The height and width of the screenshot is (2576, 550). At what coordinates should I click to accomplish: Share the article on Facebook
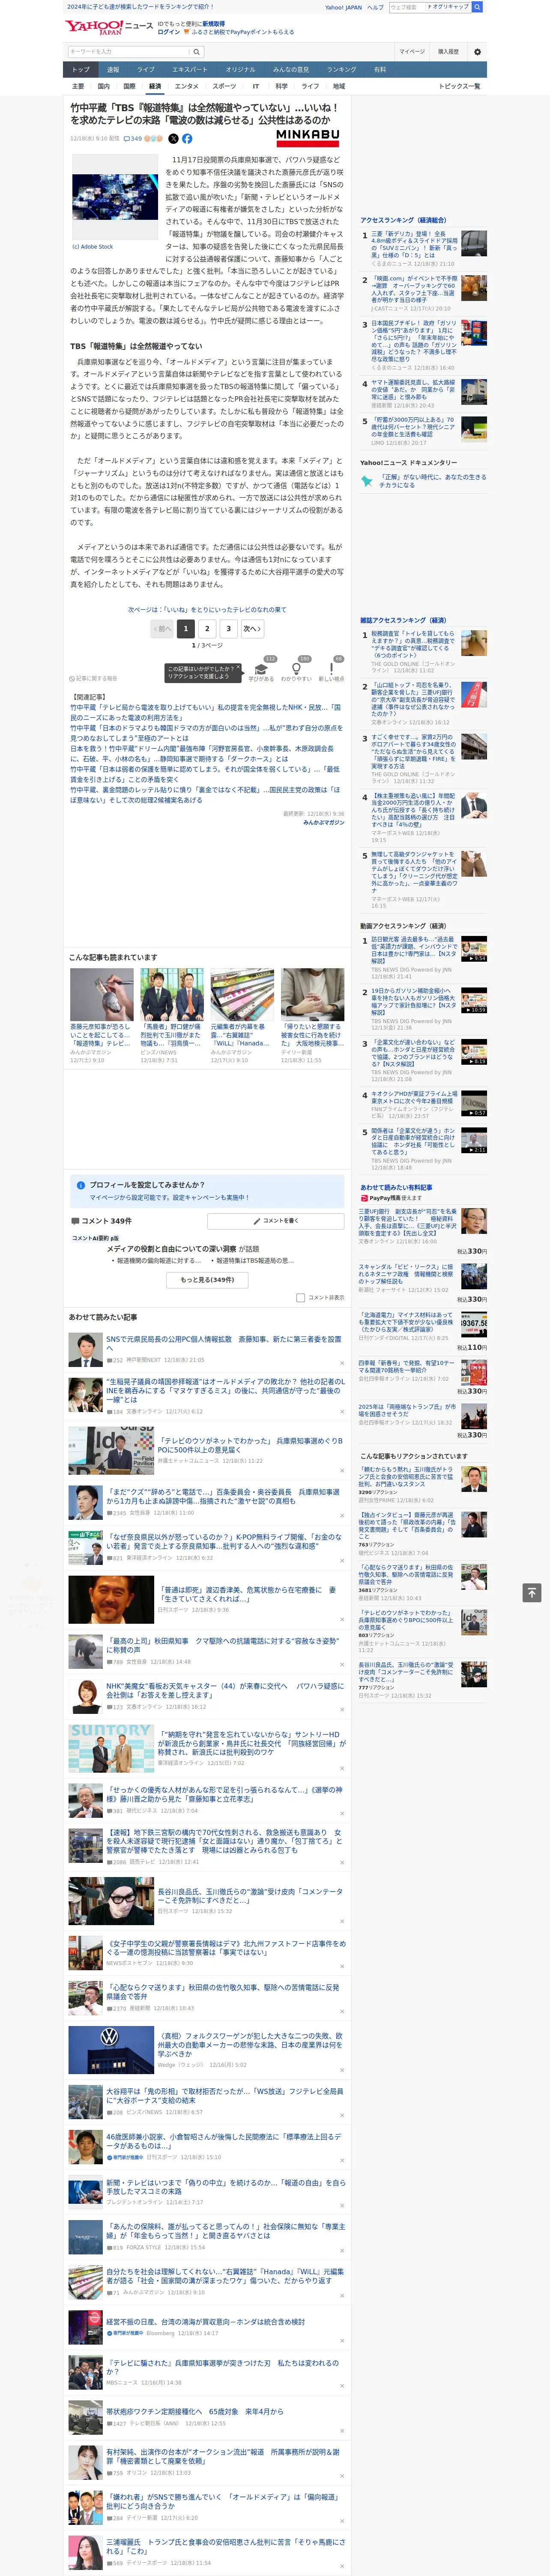pos(187,139)
